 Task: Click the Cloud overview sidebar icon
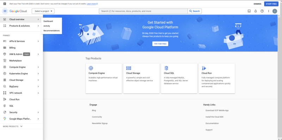(x=5, y=19)
